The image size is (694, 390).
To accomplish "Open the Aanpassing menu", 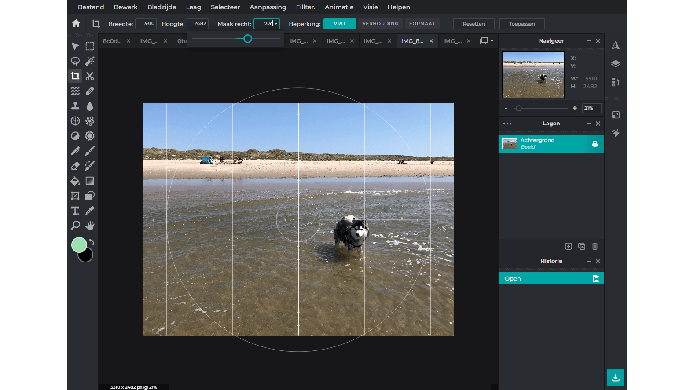I will tap(268, 7).
